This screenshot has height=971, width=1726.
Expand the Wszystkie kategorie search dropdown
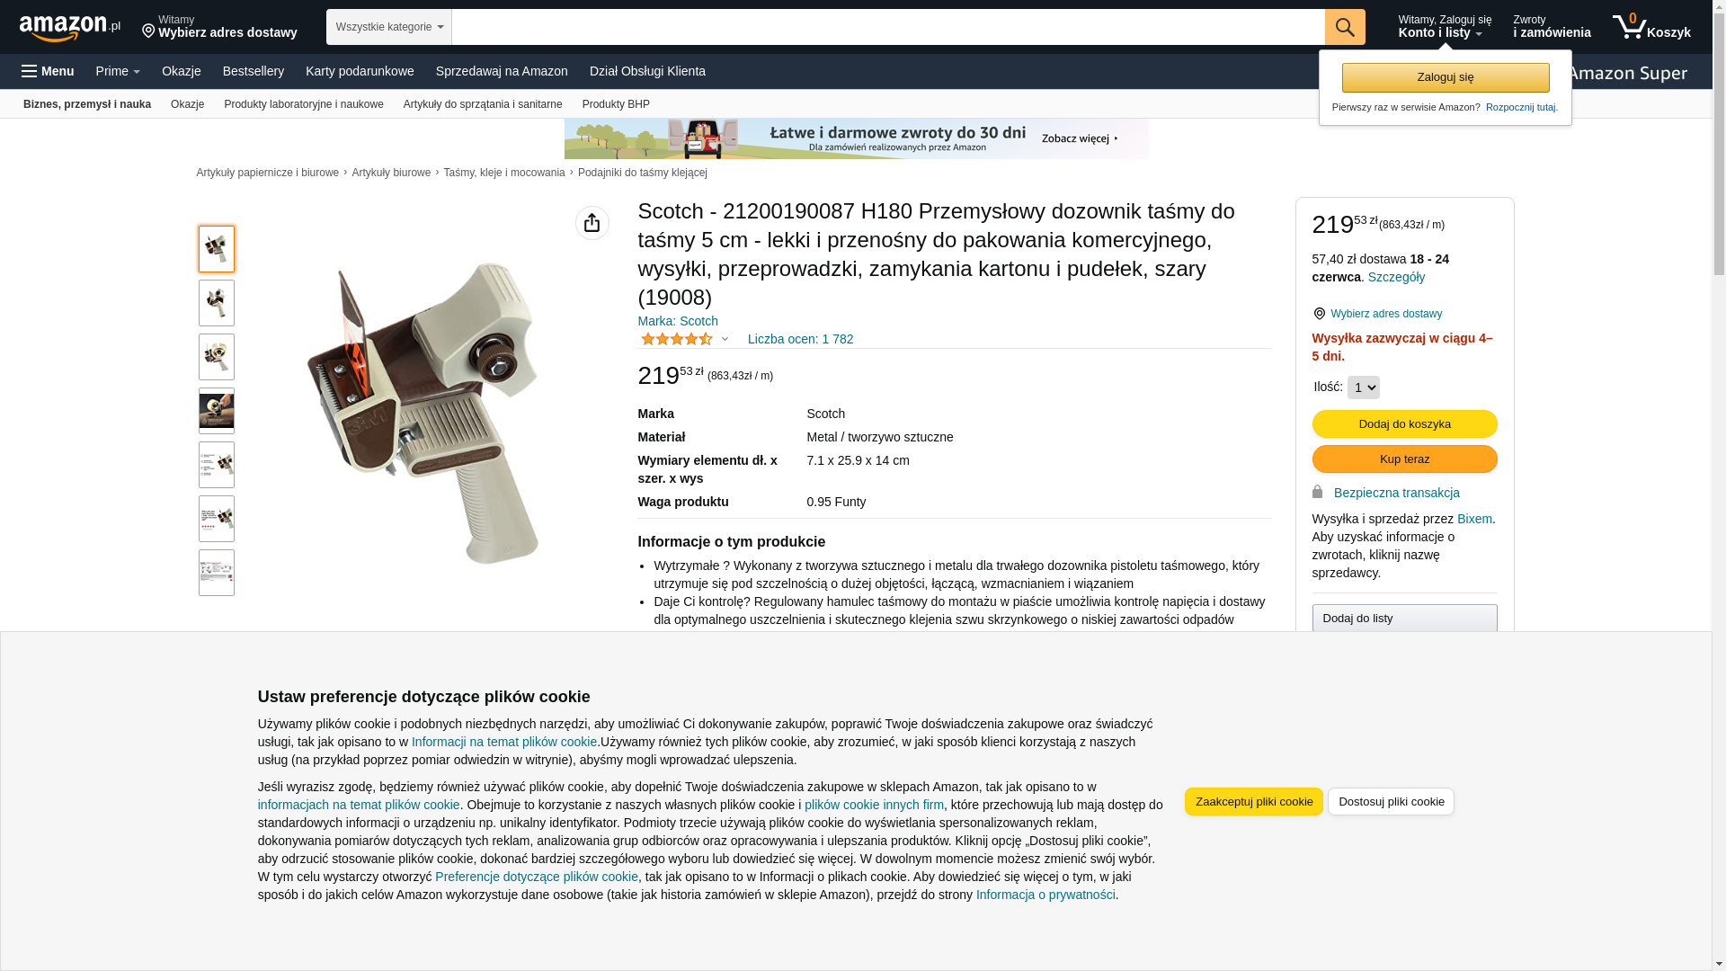pyautogui.click(x=389, y=27)
